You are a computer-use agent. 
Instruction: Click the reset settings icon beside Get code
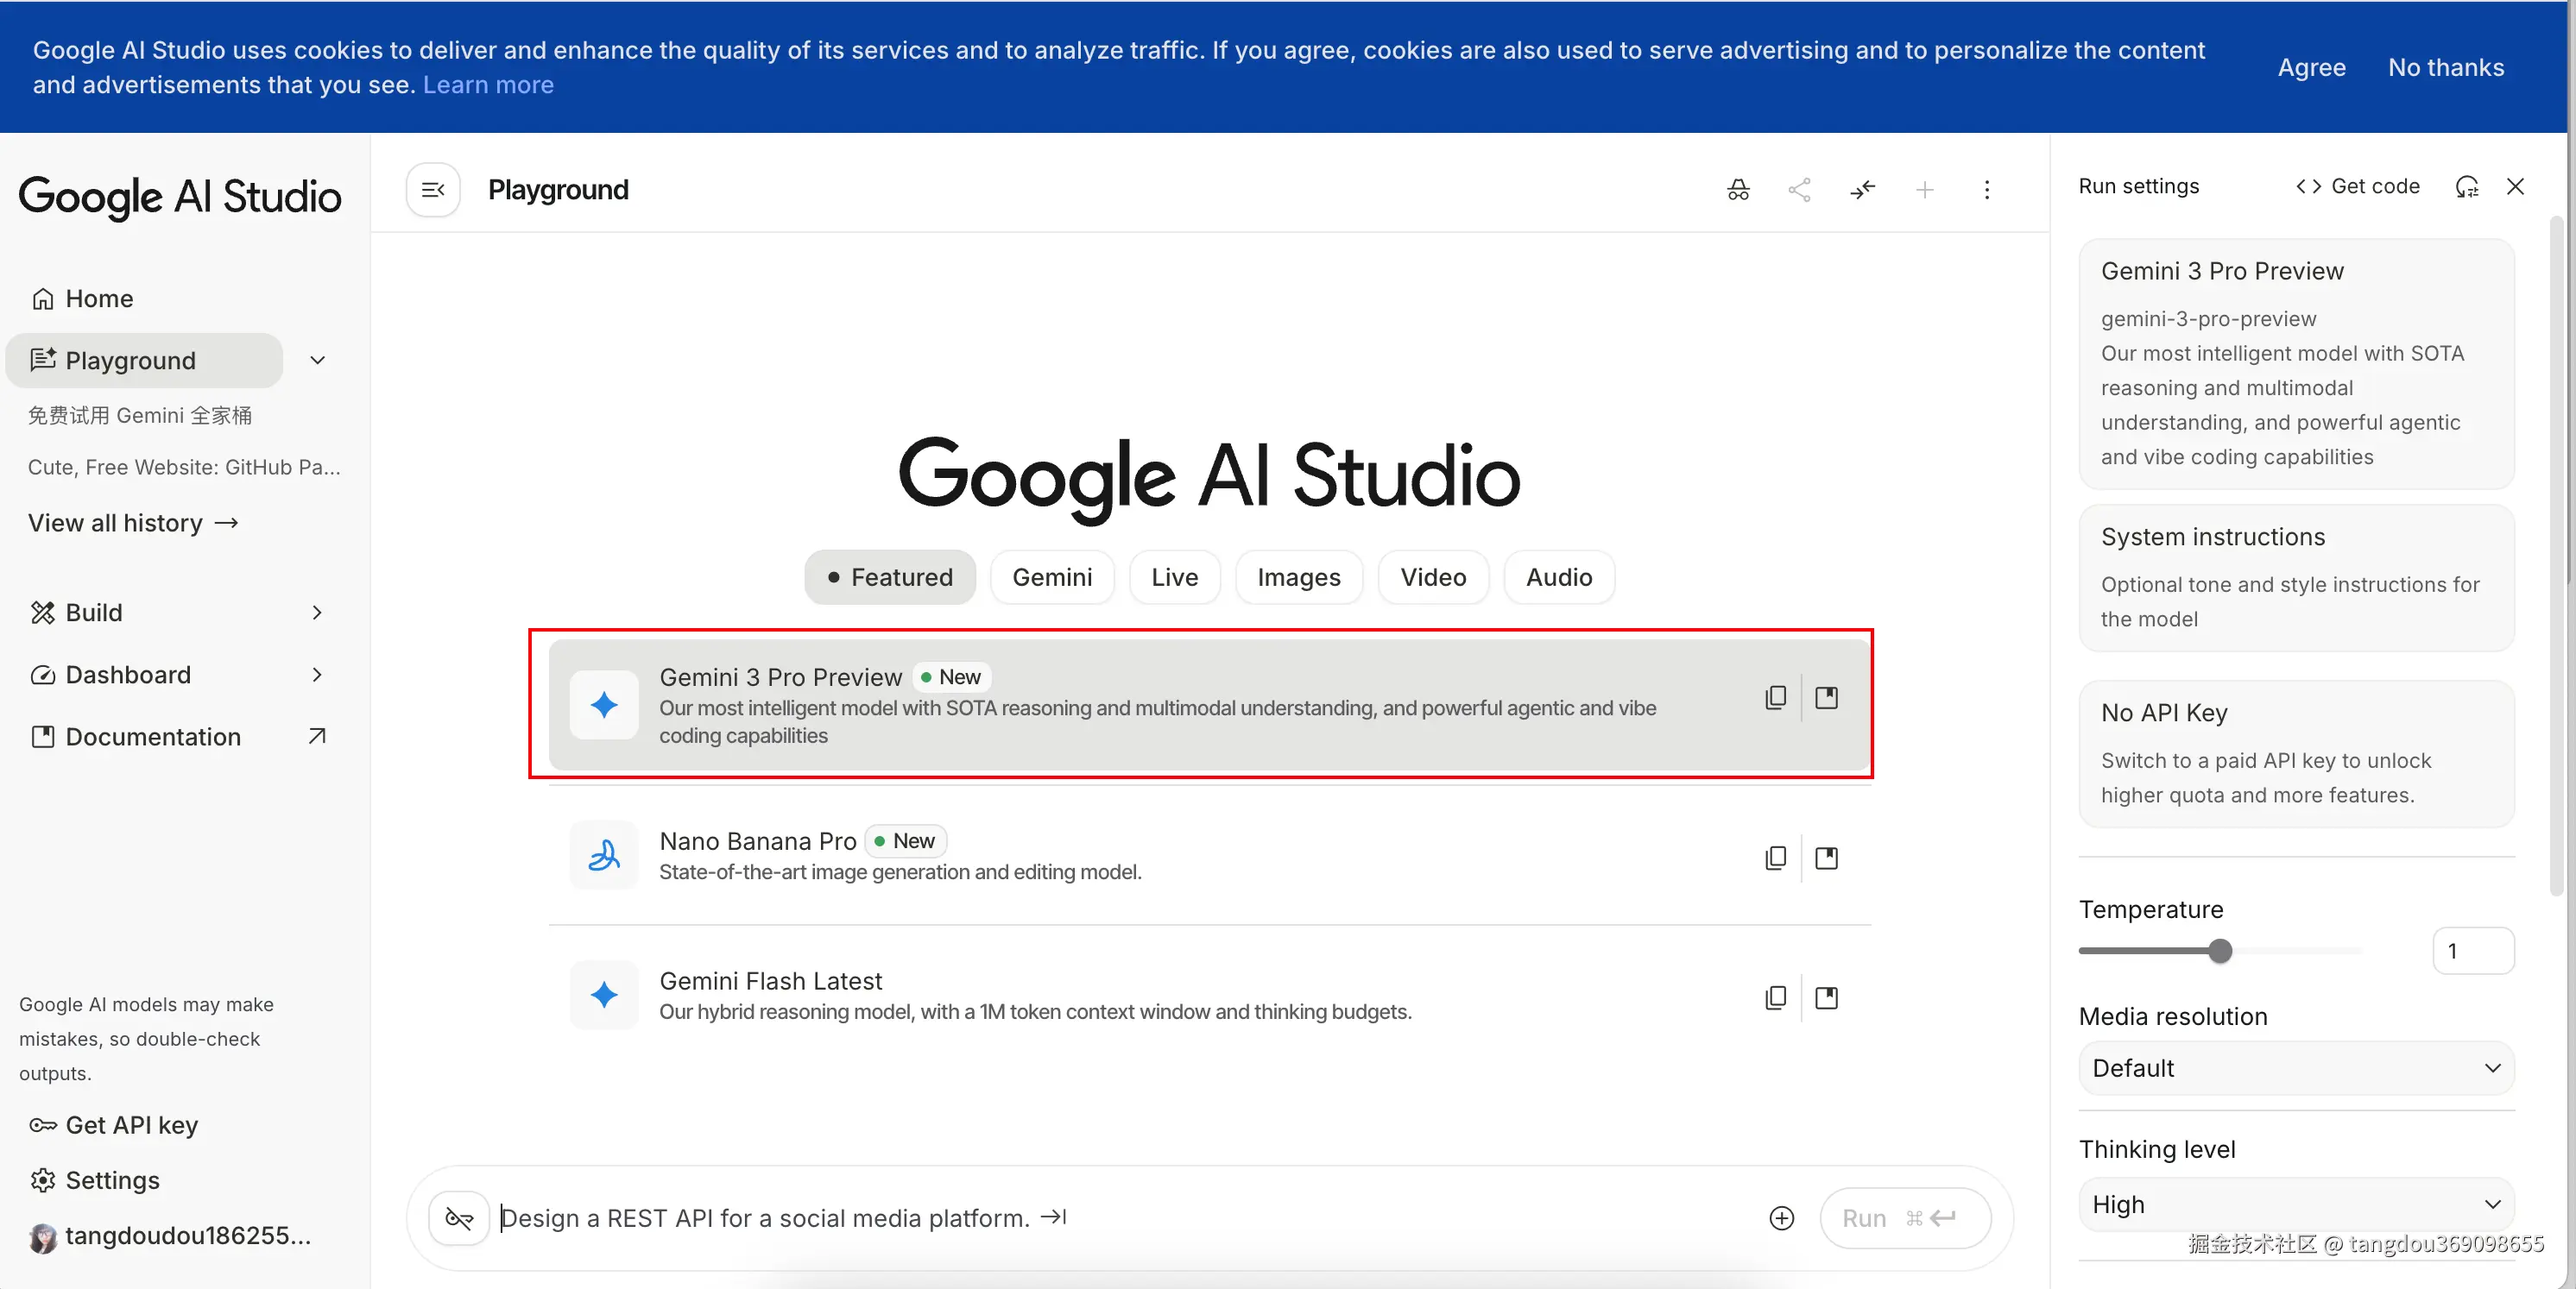(2466, 187)
